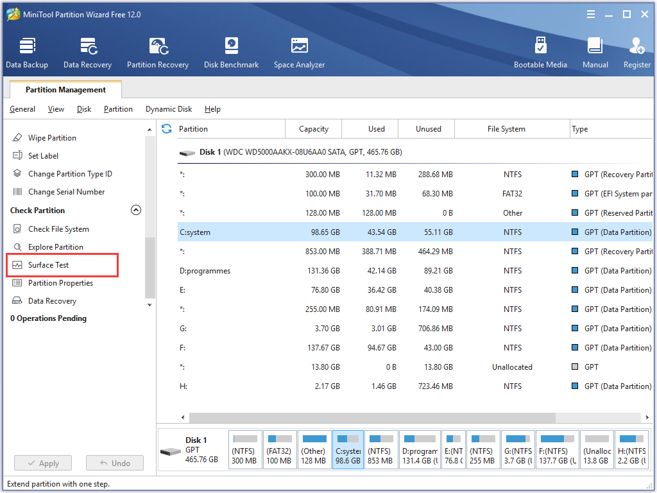This screenshot has width=657, height=493.
Task: Collapse the Check Partition section
Action: 136,210
